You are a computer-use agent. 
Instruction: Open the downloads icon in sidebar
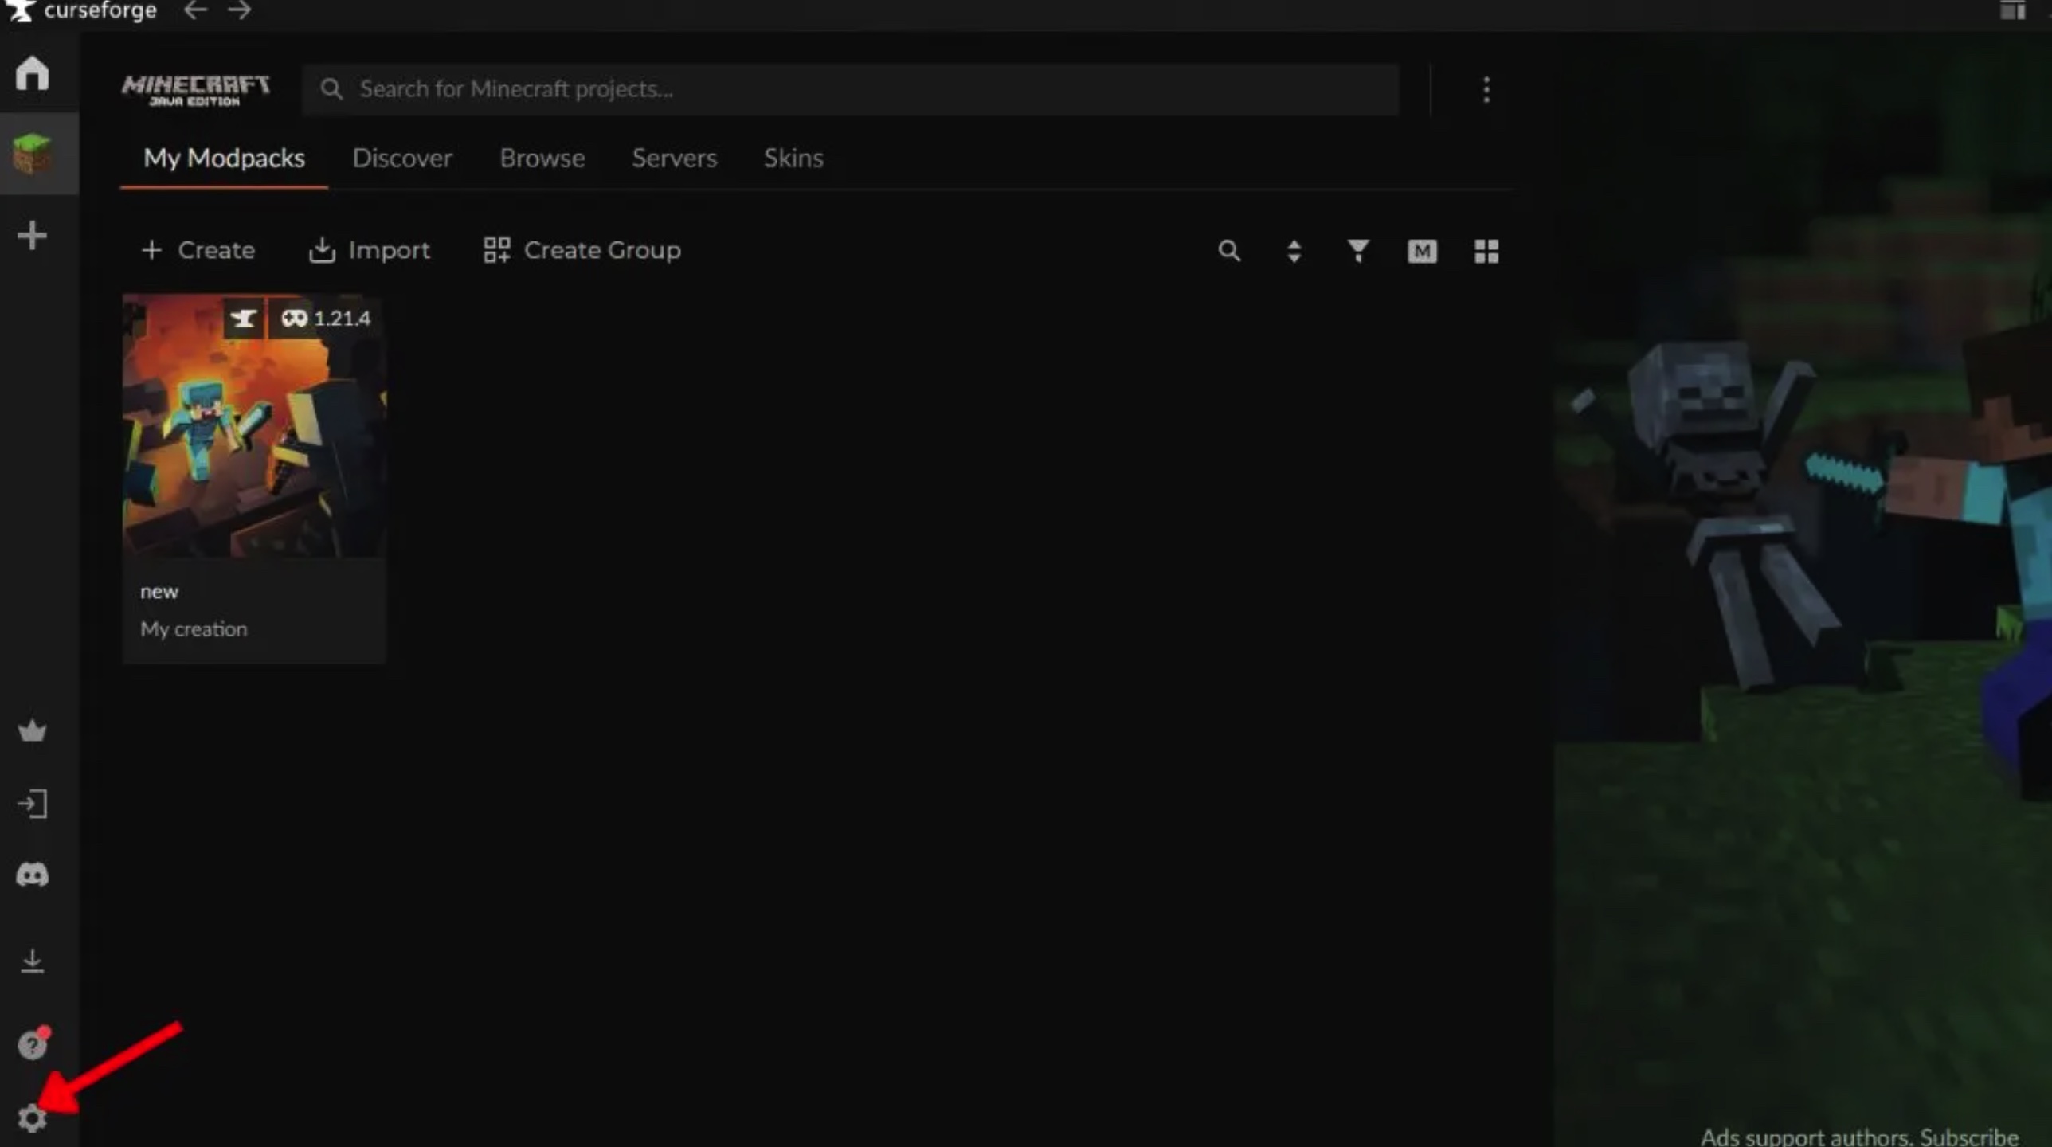click(x=33, y=961)
